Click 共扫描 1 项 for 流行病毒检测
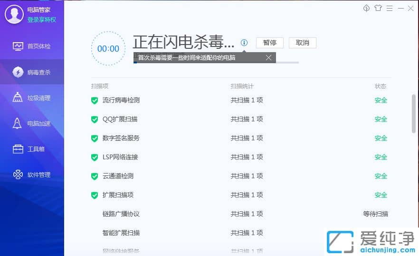The image size is (419, 256). pyautogui.click(x=247, y=101)
